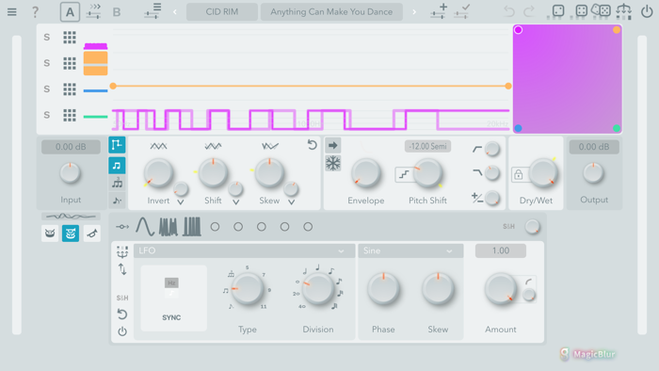The width and height of the screenshot is (659, 371).
Task: Click the preset checkmark slider icon
Action: tap(462, 11)
